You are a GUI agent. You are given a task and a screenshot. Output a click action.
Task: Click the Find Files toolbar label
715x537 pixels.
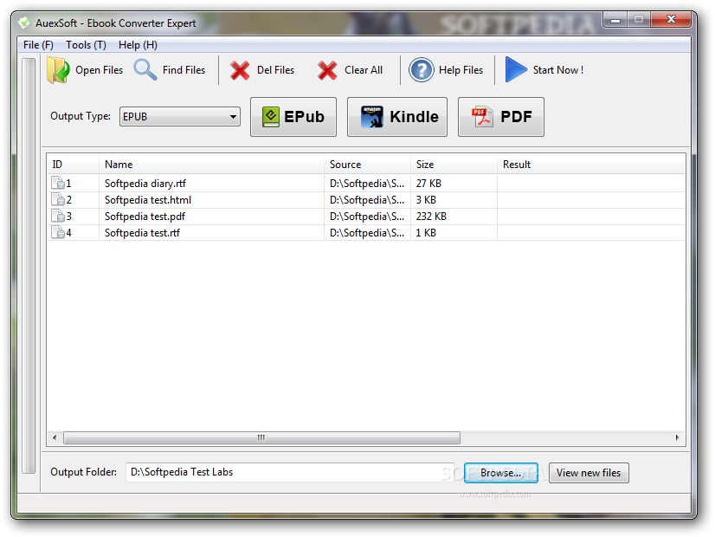coord(184,70)
